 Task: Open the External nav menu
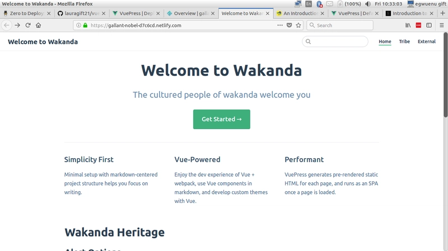[x=427, y=41]
